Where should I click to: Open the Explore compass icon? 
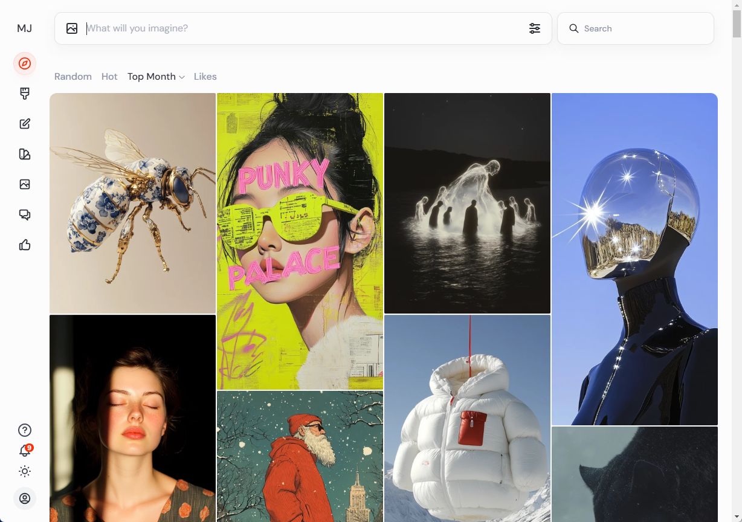[25, 63]
